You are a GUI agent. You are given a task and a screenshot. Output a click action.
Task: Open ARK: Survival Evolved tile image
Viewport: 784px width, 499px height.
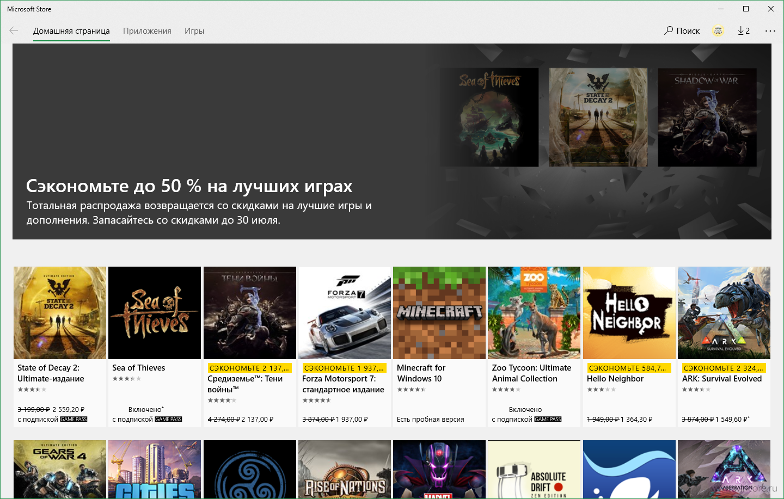coord(724,313)
